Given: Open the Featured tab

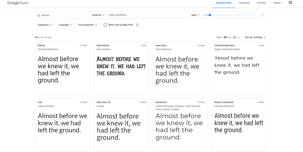Looking at the screenshot, I should point(244,3).
